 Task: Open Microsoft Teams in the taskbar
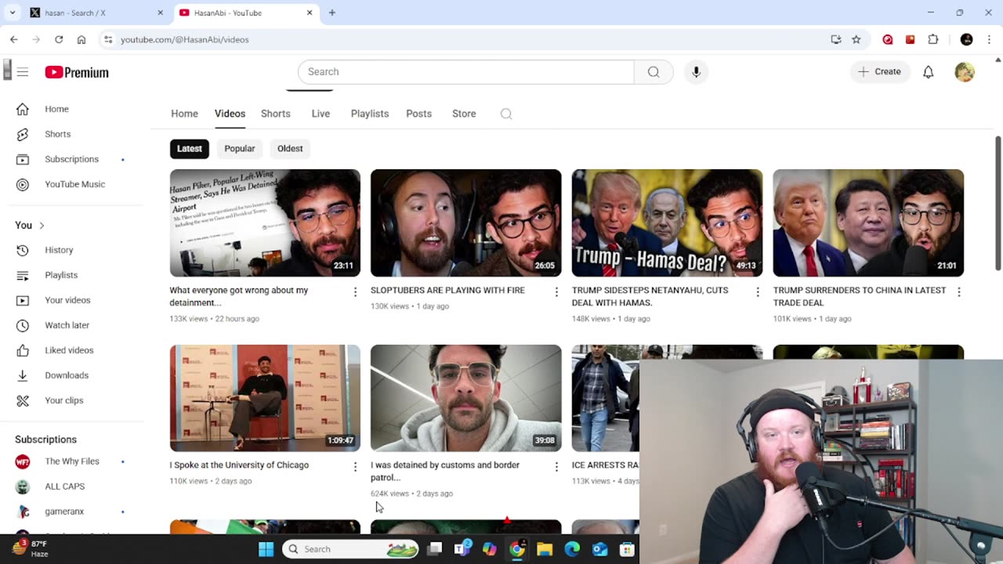pos(462,549)
